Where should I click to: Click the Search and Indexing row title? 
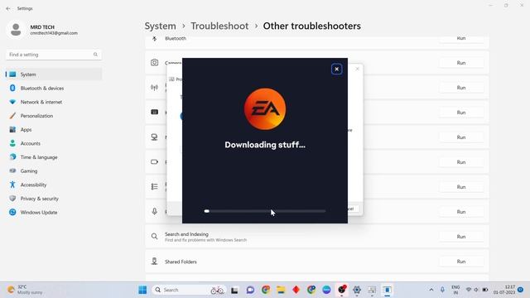pyautogui.click(x=186, y=234)
